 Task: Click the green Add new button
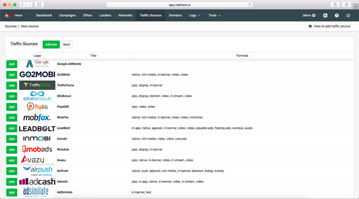click(x=51, y=44)
